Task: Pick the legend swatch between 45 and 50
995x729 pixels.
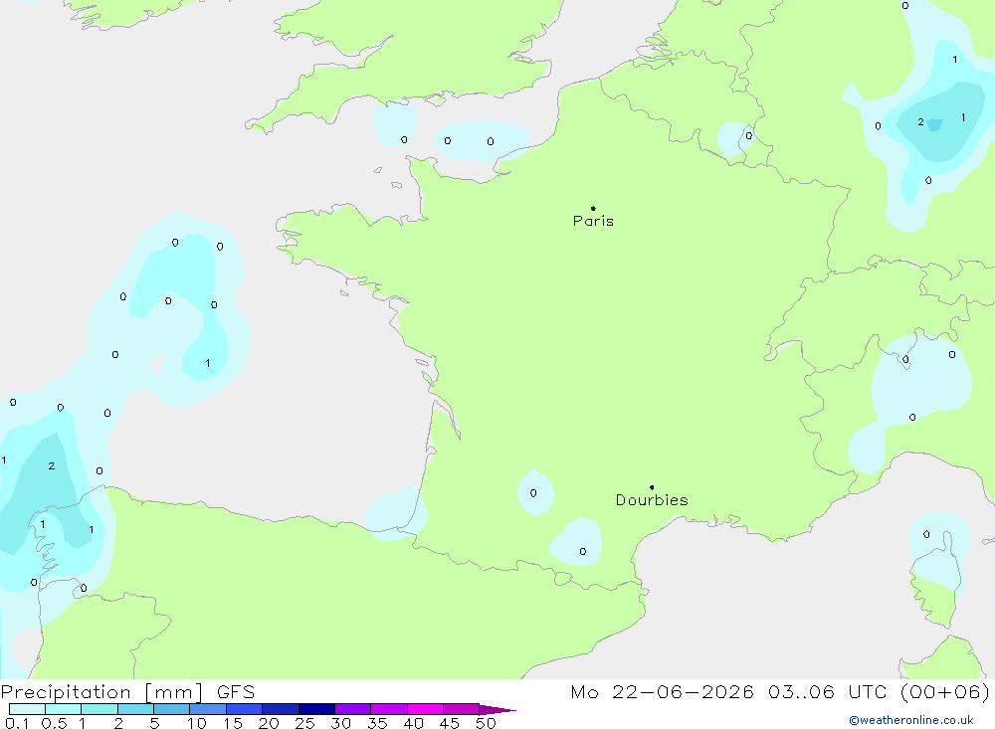Action: click(x=461, y=709)
